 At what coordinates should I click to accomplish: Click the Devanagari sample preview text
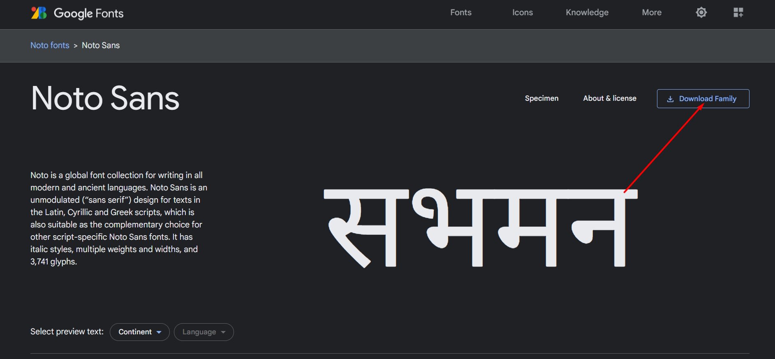(x=480, y=227)
